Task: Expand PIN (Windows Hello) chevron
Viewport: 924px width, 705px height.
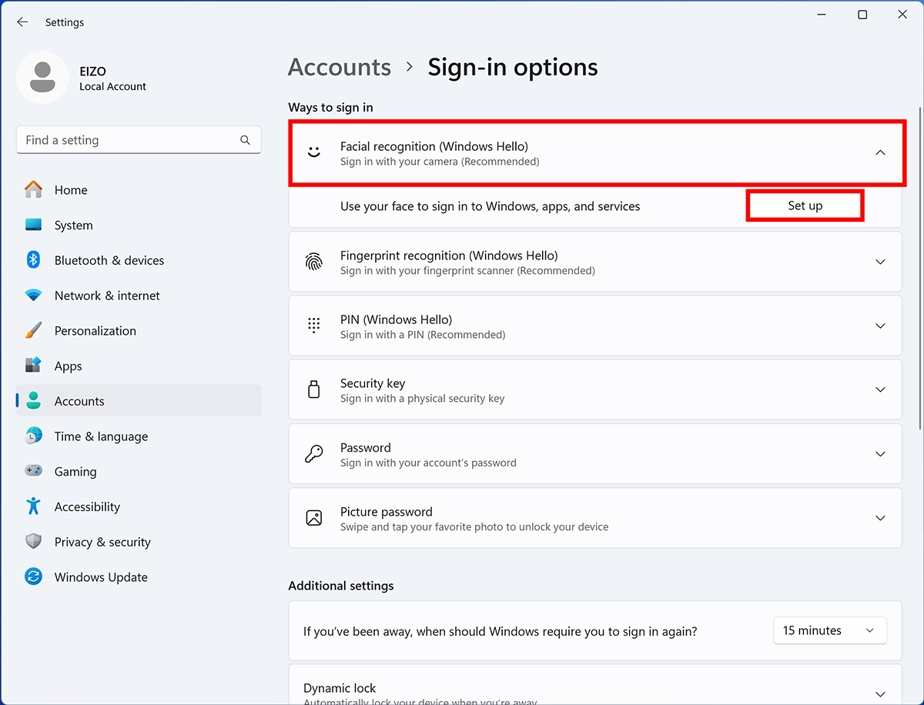Action: pos(881,326)
